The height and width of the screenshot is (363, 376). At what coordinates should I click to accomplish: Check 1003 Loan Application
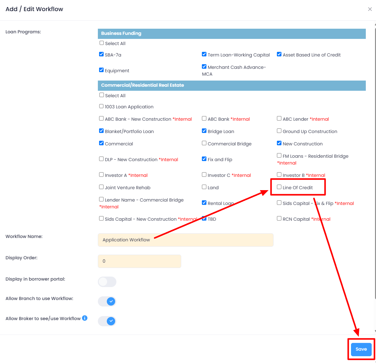click(x=101, y=106)
